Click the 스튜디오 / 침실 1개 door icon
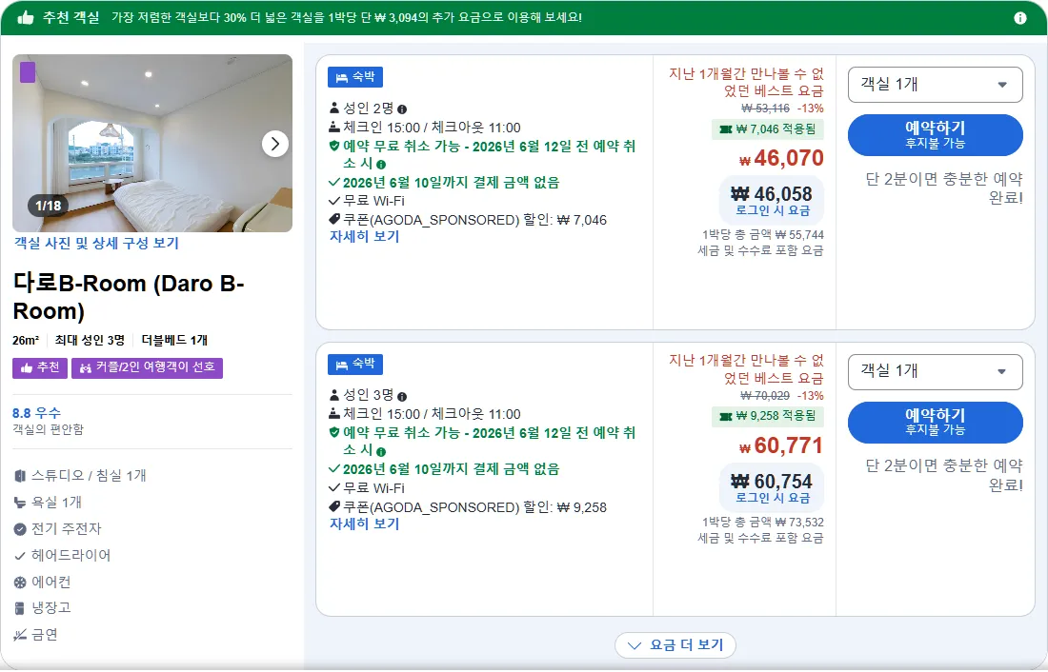The image size is (1048, 672). click(20, 476)
